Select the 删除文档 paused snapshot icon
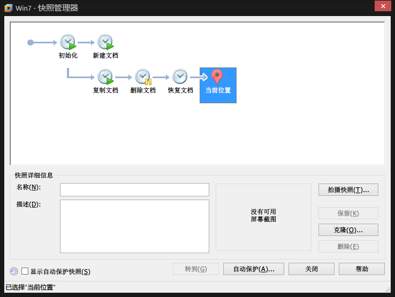The image size is (395, 297). pyautogui.click(x=143, y=77)
